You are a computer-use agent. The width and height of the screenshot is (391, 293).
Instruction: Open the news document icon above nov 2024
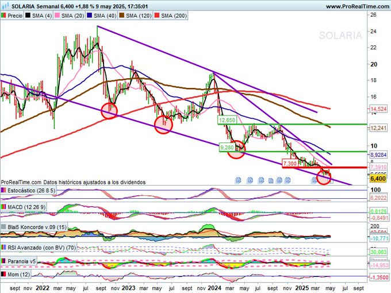tap(287, 180)
